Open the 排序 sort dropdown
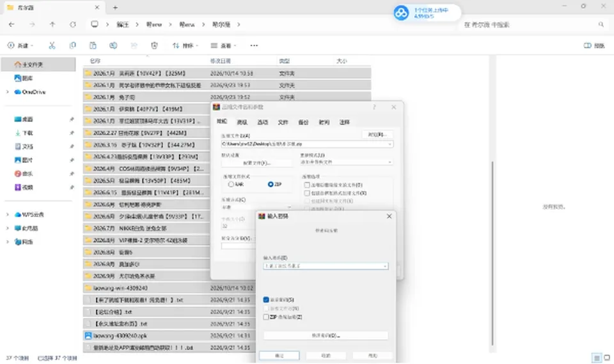The height and width of the screenshot is (364, 614). (185, 46)
